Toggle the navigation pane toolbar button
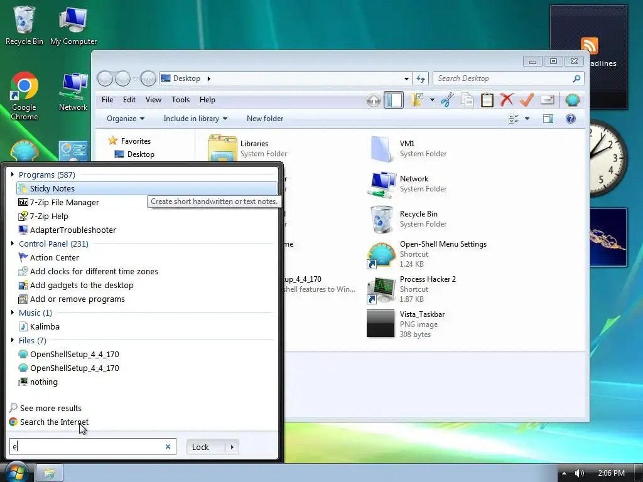643x482 pixels. tap(394, 100)
